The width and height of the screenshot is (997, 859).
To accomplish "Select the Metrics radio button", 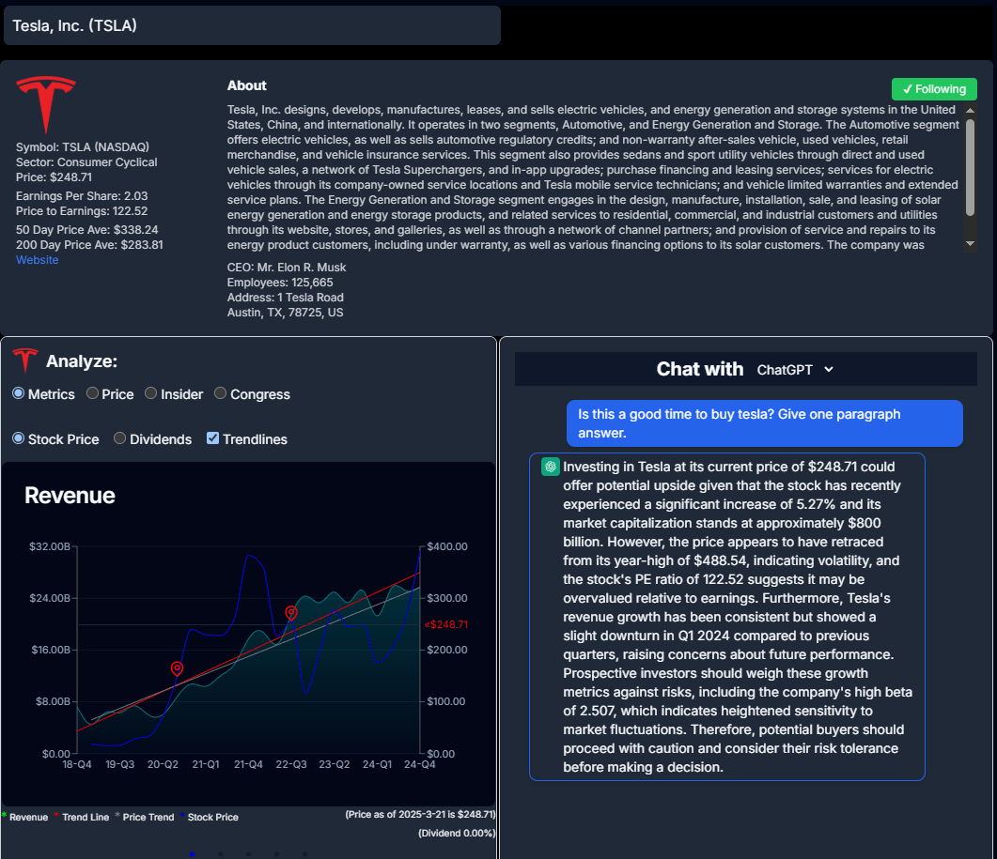I will click(19, 393).
